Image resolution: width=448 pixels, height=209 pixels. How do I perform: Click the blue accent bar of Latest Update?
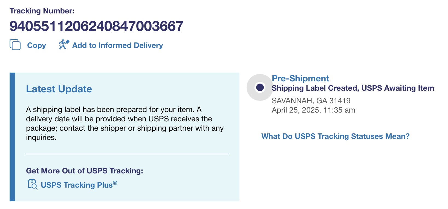12,137
